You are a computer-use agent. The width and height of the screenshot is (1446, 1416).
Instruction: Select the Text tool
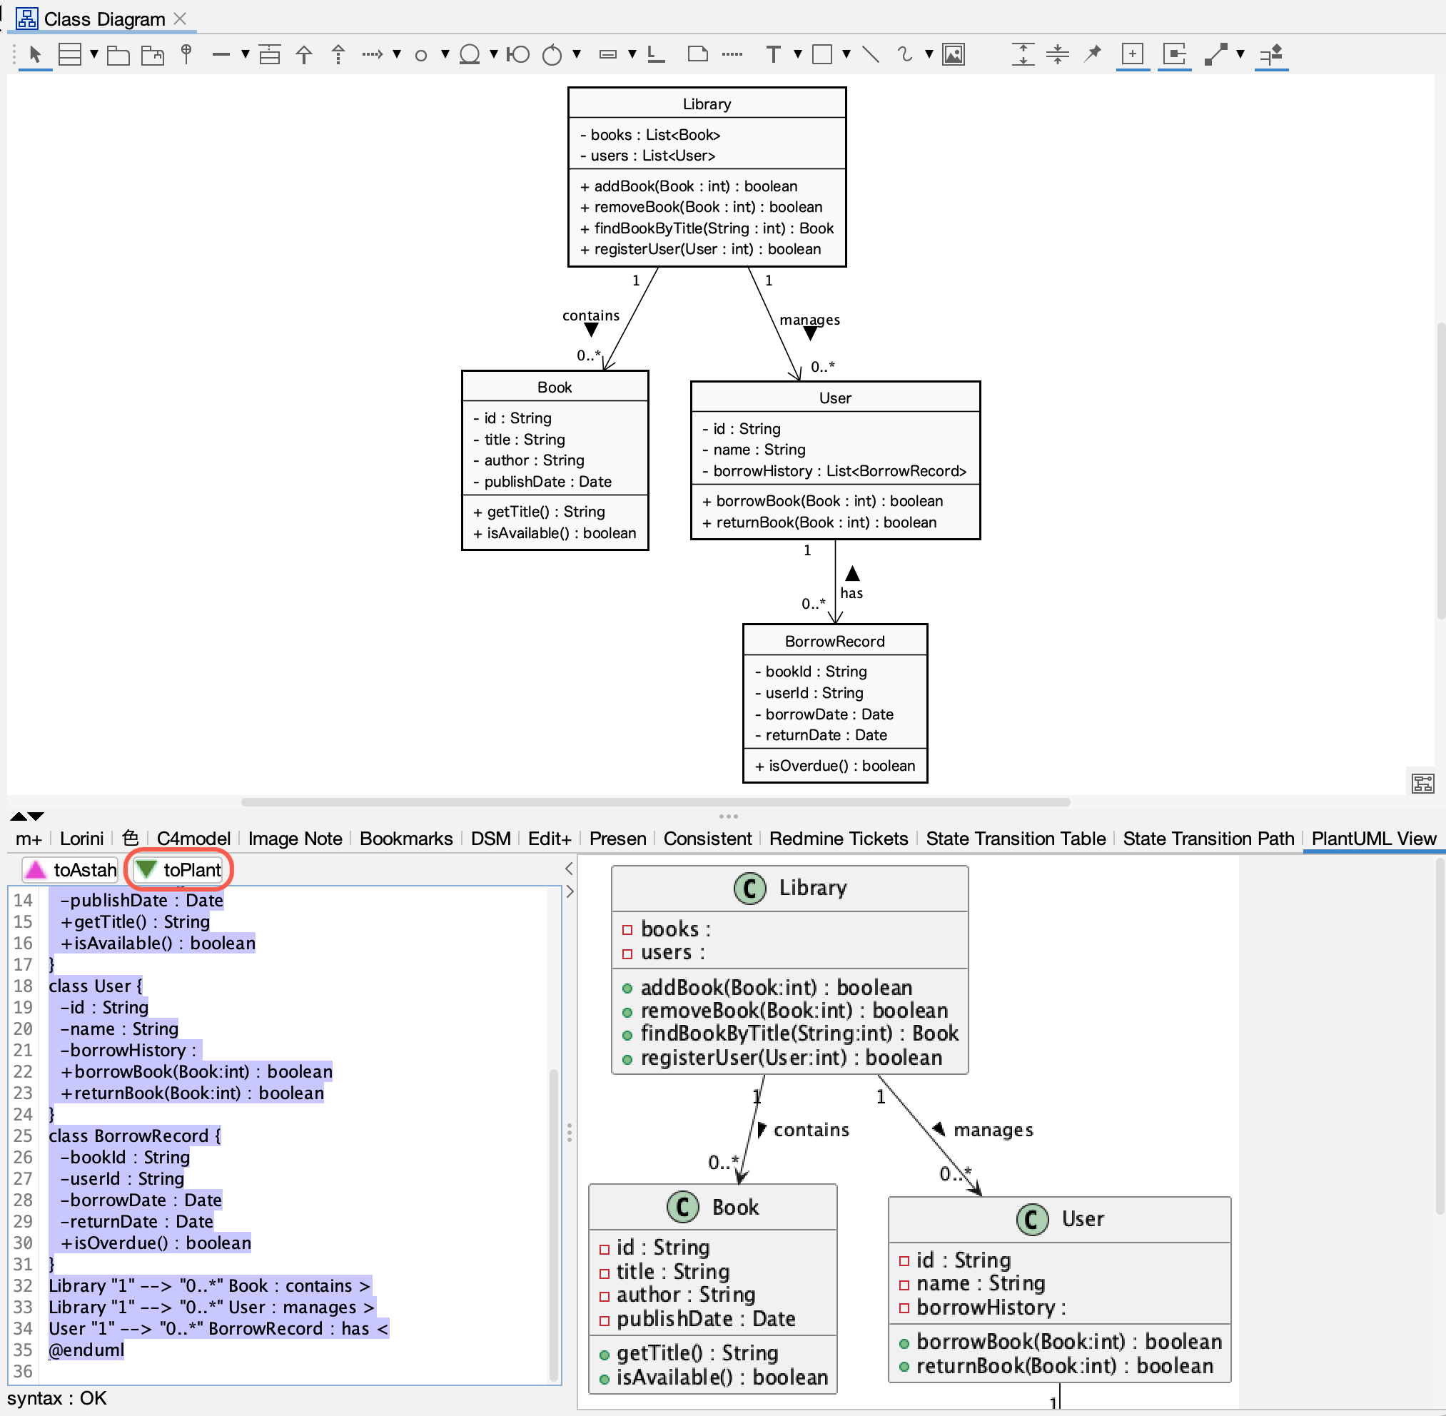tap(774, 55)
